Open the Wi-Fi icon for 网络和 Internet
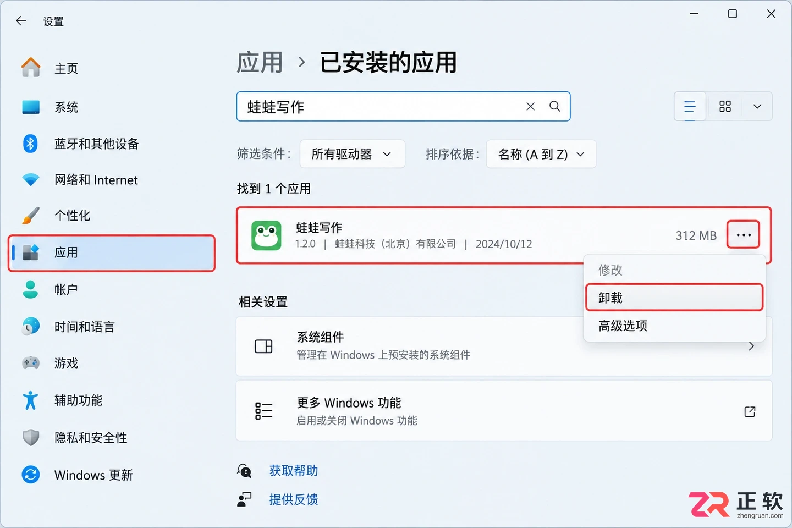The width and height of the screenshot is (792, 528). [x=31, y=180]
